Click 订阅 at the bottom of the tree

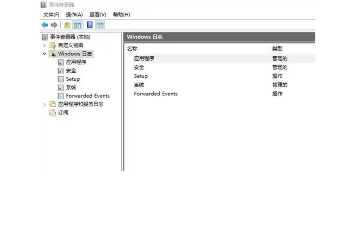pos(63,113)
